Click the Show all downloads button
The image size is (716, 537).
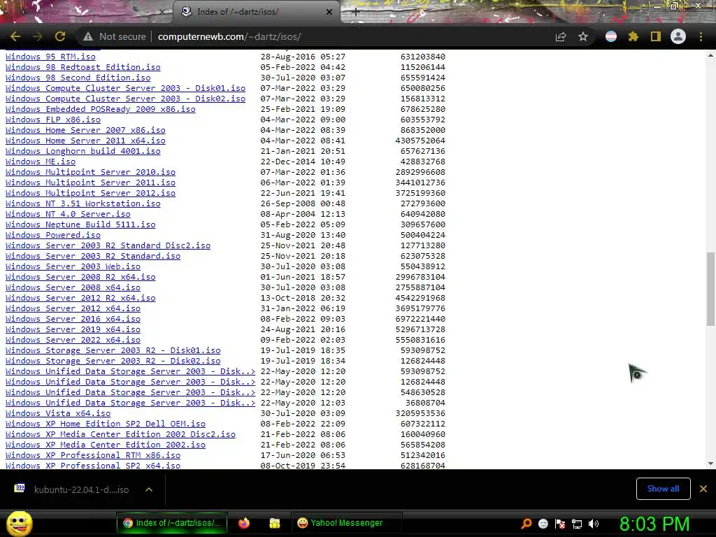point(663,489)
